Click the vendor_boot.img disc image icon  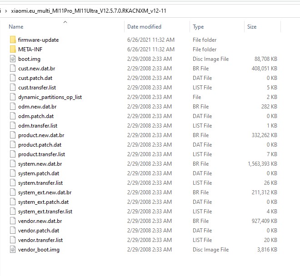pos(13,249)
